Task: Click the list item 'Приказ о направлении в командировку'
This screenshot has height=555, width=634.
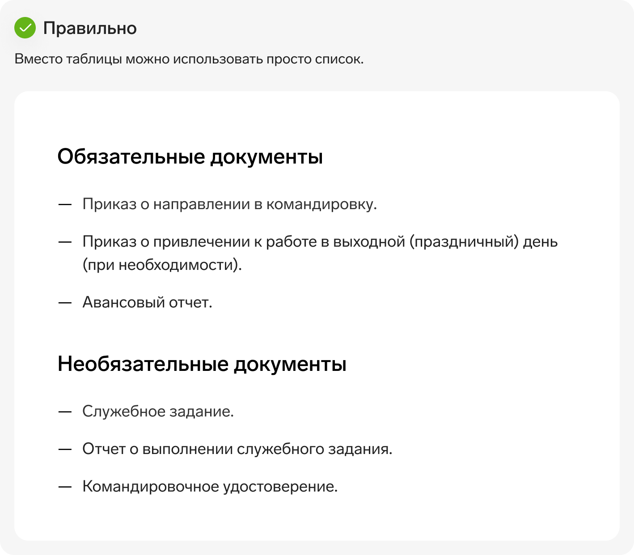Action: point(230,204)
